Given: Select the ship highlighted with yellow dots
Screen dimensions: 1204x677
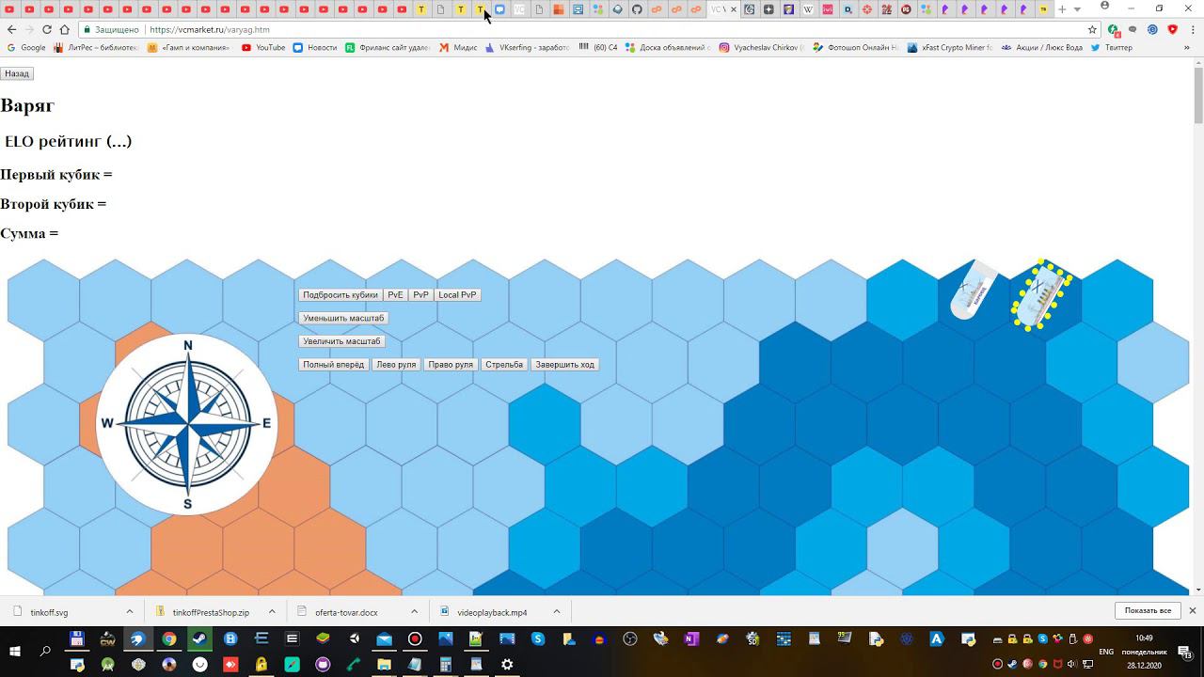Looking at the screenshot, I should [1041, 294].
